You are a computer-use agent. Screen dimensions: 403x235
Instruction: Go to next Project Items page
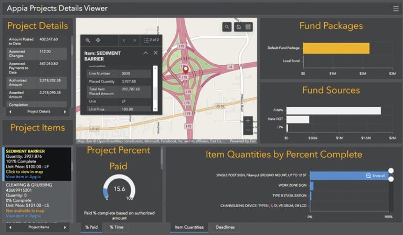[65, 227]
